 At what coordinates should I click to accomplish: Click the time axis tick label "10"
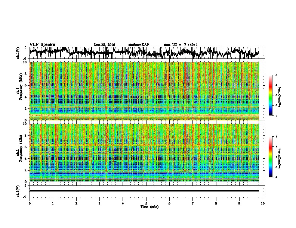(263, 203)
